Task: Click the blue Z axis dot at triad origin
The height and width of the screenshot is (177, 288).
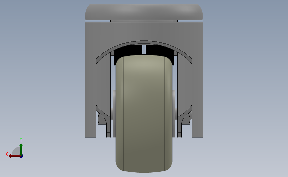Action: 22,156
